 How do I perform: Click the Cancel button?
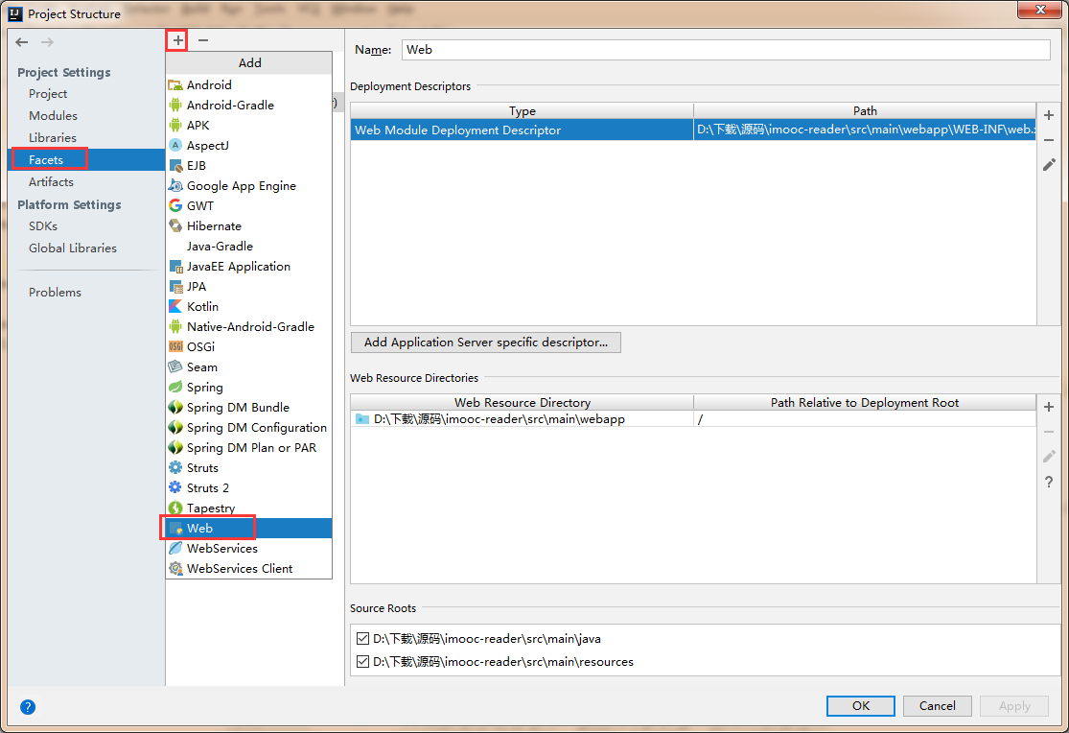click(937, 706)
